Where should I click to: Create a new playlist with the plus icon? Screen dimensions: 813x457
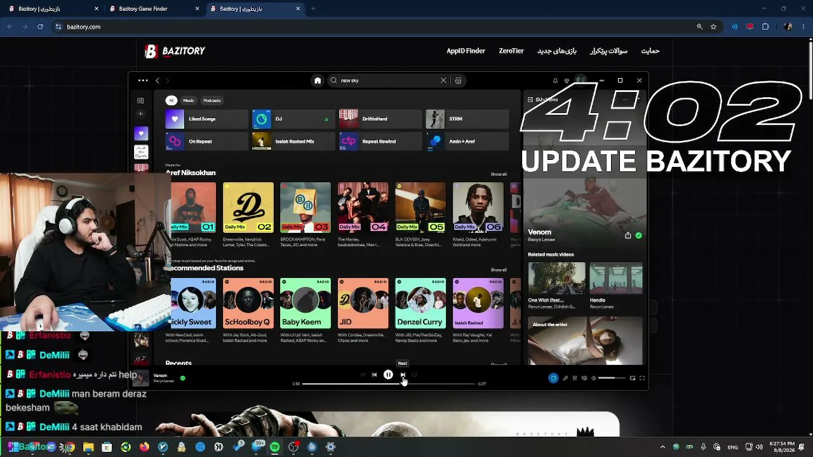tap(140, 114)
